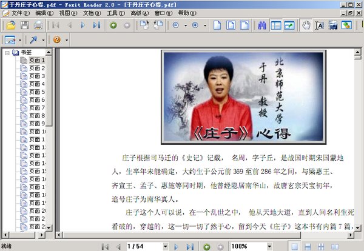Zoom out with the minus magnifier
The height and width of the screenshot is (251, 364).
click(x=176, y=25)
